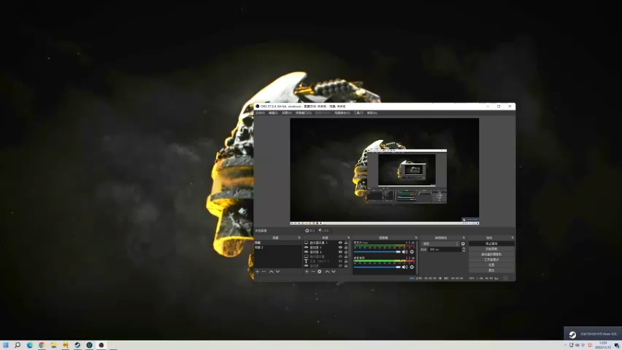Toggle Studio Mode button in Controls

pyautogui.click(x=491, y=260)
